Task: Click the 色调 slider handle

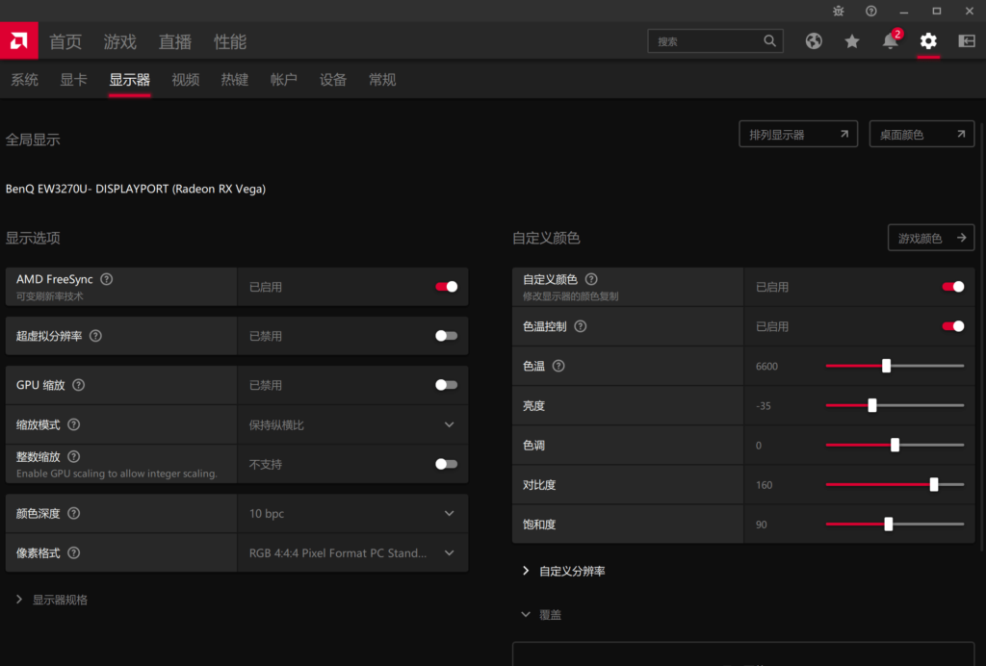Action: click(895, 445)
